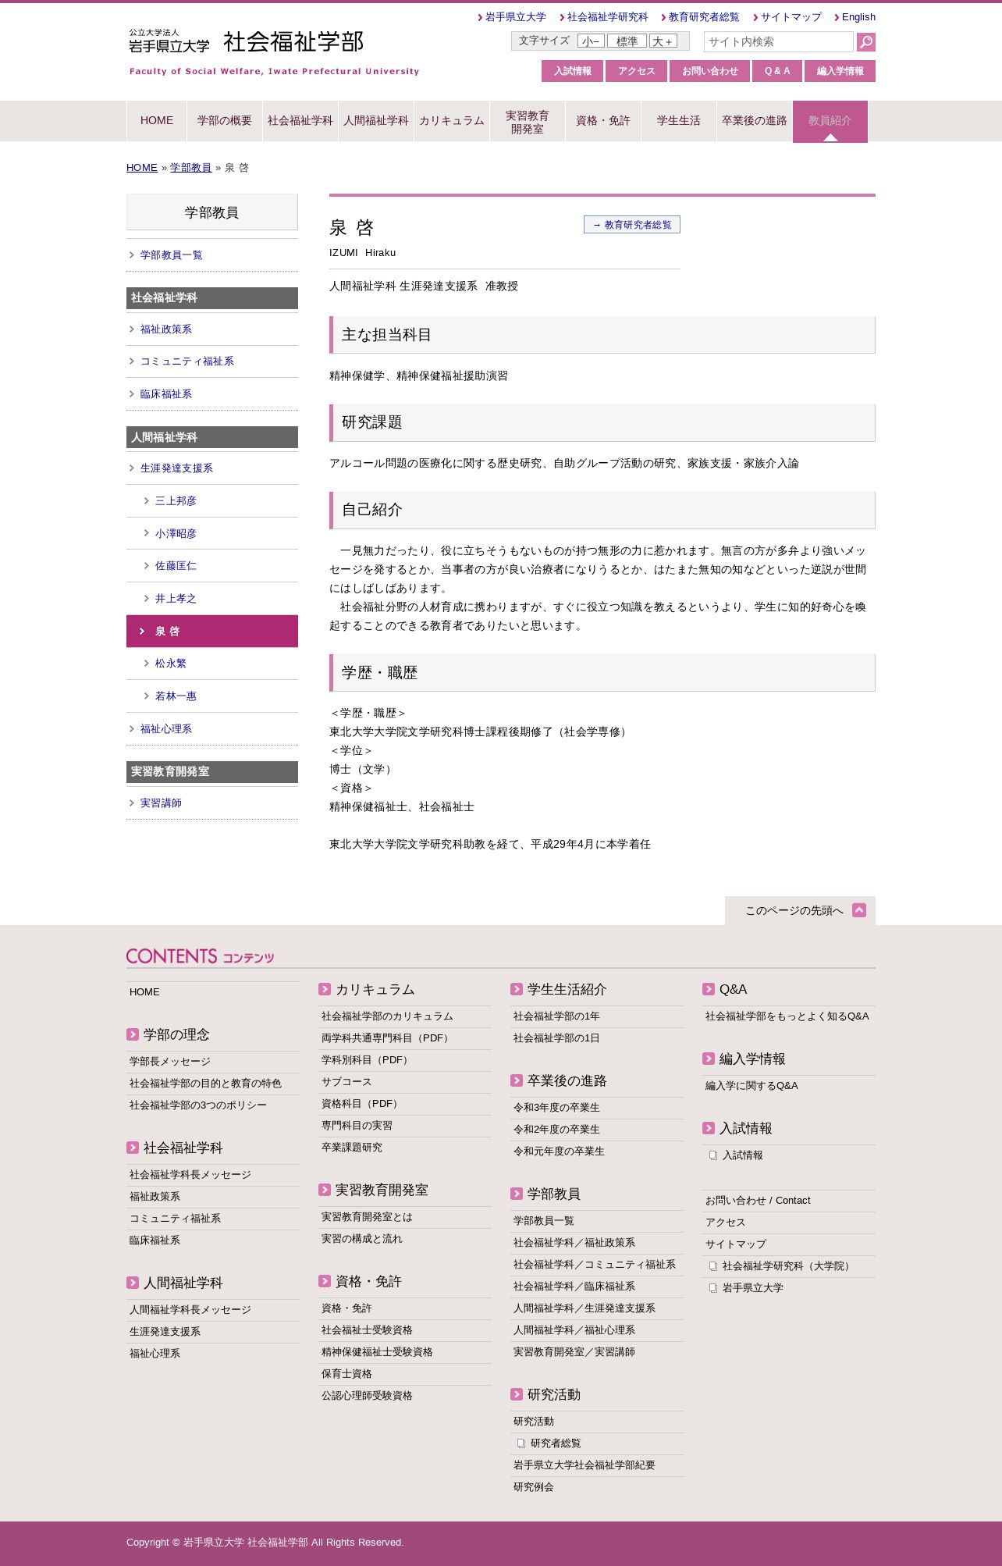Select 人間福祉学科 navigation item

pos(376,121)
